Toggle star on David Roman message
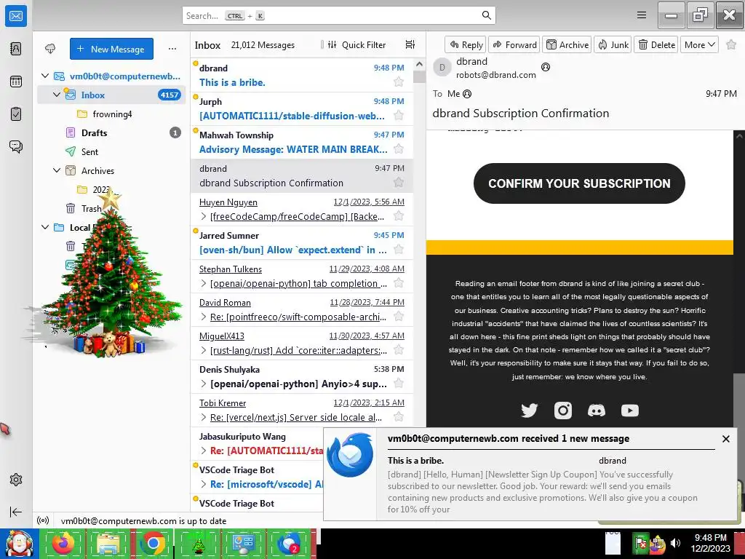The height and width of the screenshot is (559, 745). point(399,317)
